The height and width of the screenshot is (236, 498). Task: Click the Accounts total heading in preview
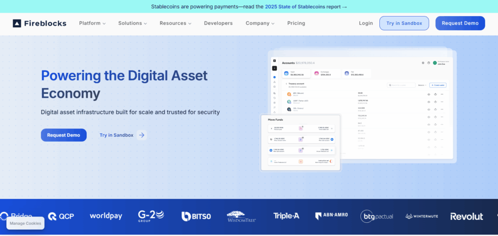coord(298,63)
